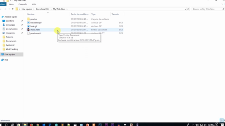
Task: Open the Web Hacking sidebar folder
Action: pos(12,49)
